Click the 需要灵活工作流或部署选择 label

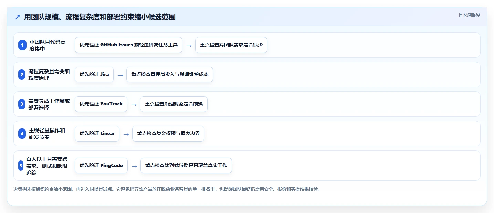(x=49, y=104)
